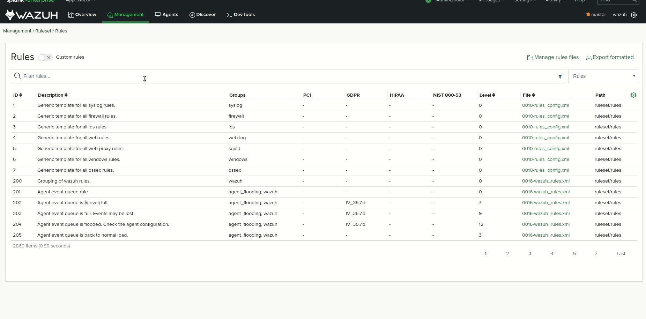Switch to the Agents tab
The width and height of the screenshot is (646, 319).
167,15
